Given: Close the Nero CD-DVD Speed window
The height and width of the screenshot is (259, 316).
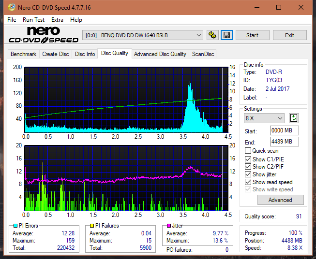Looking at the screenshot, I should 301,7.
